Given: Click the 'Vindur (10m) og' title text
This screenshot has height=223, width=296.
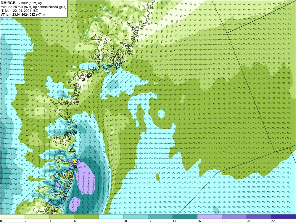Looking at the screenshot, I should pyautogui.click(x=30, y=3).
